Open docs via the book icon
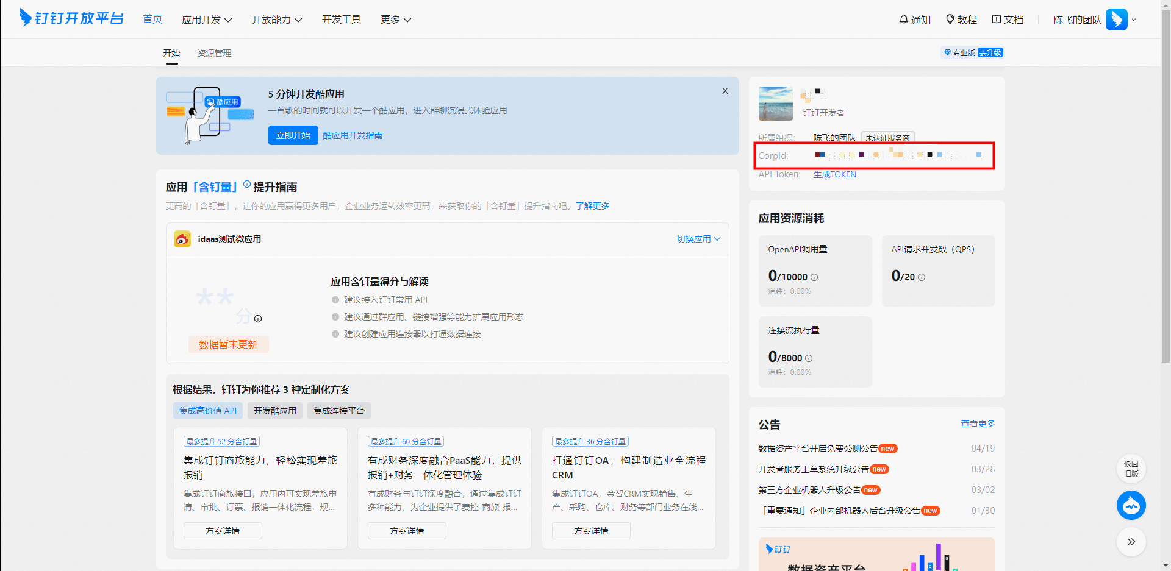Image resolution: width=1171 pixels, height=571 pixels. [x=996, y=20]
